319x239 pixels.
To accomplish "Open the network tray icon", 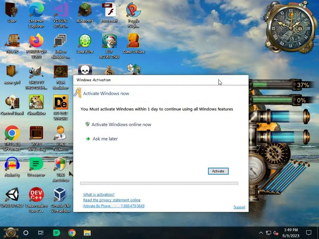I will (x=268, y=233).
